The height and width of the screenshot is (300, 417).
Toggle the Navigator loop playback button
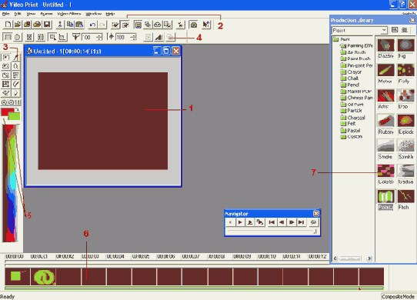click(314, 222)
